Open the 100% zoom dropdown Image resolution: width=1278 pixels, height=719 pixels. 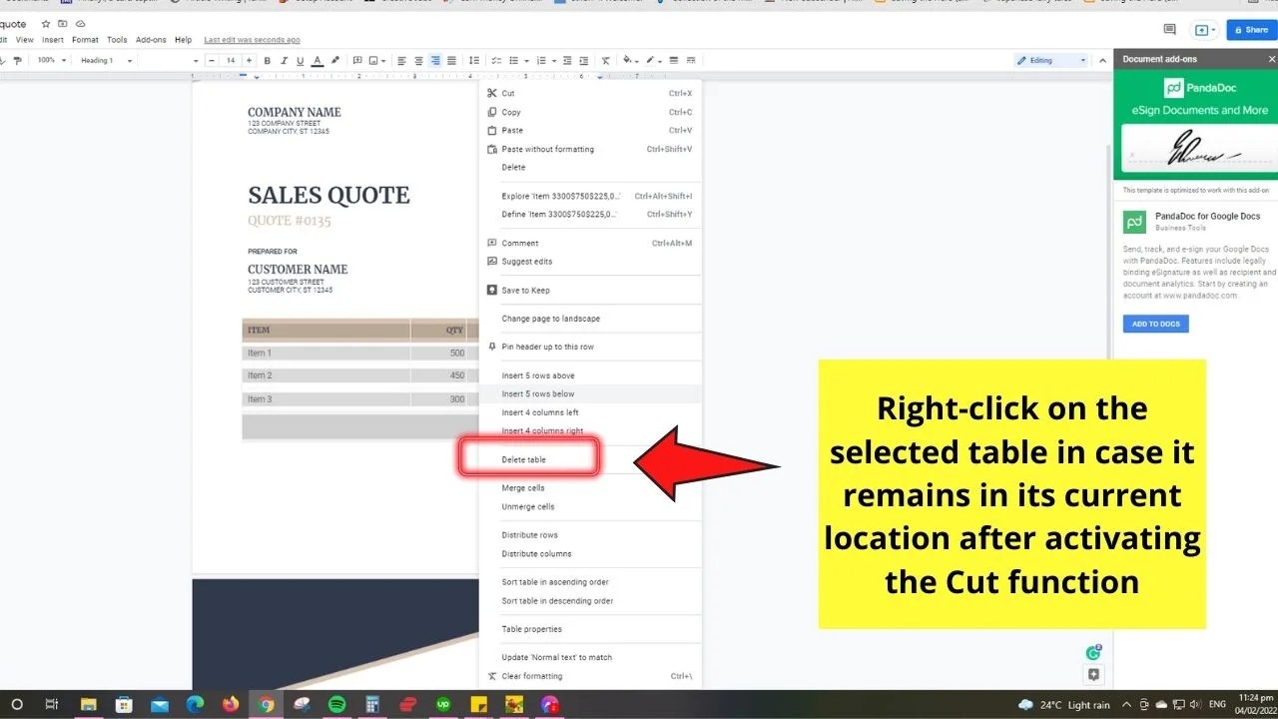tap(48, 60)
